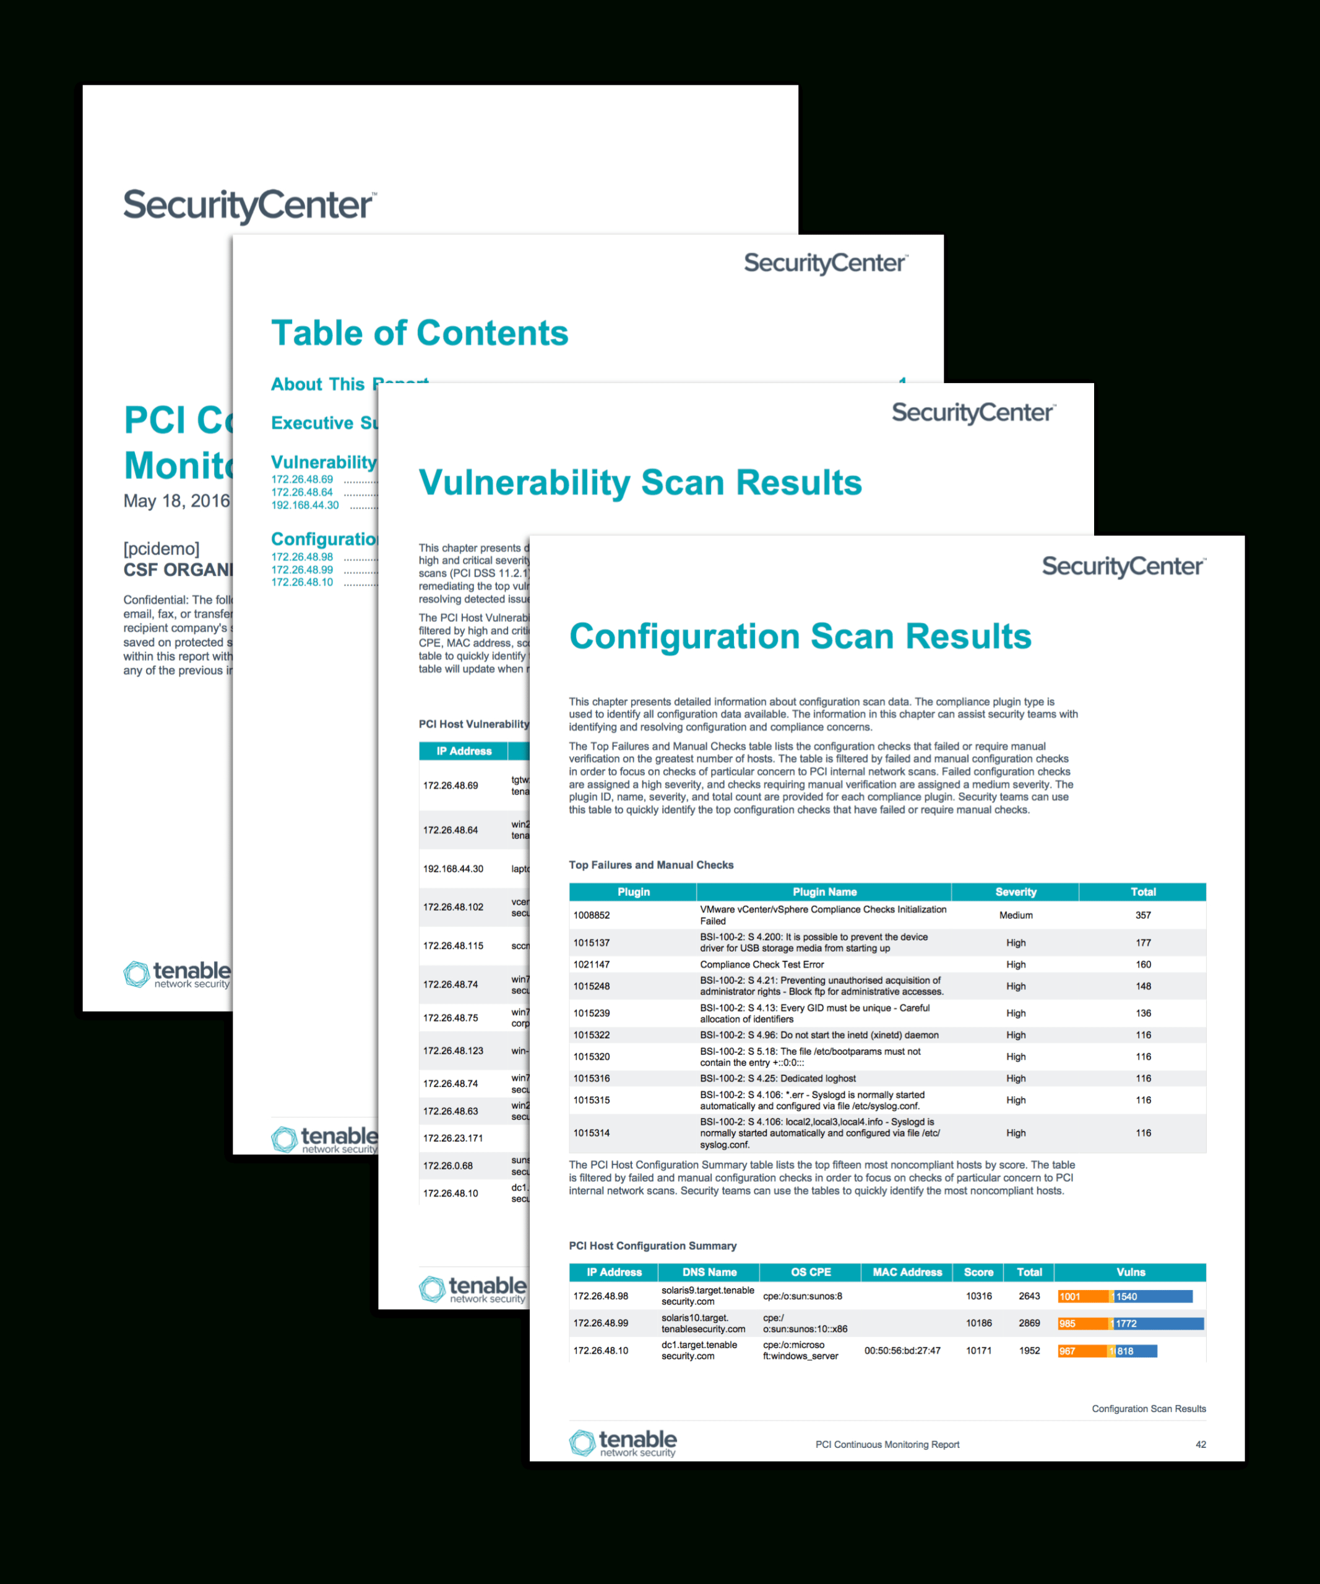Click 172.26.23.171 in the vulnerability table

pyautogui.click(x=452, y=1139)
